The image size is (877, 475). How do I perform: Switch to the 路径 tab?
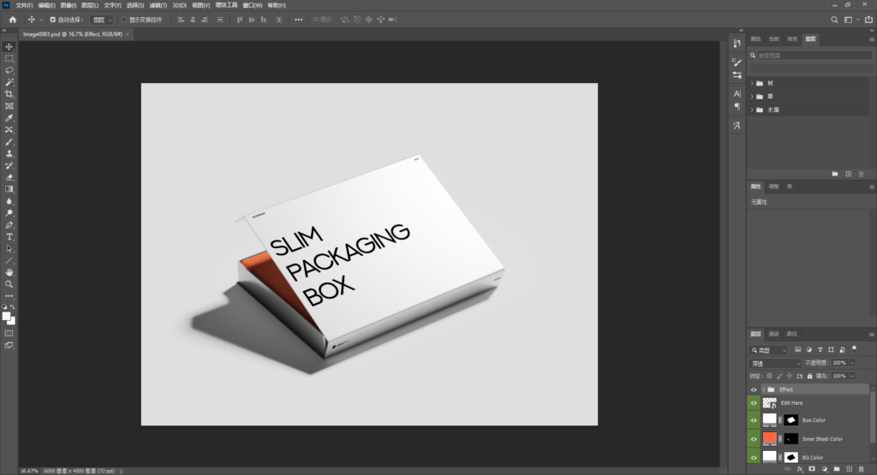click(x=792, y=334)
